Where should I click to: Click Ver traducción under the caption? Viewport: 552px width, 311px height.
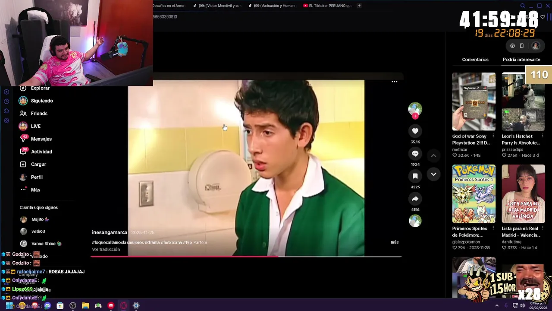106,249
